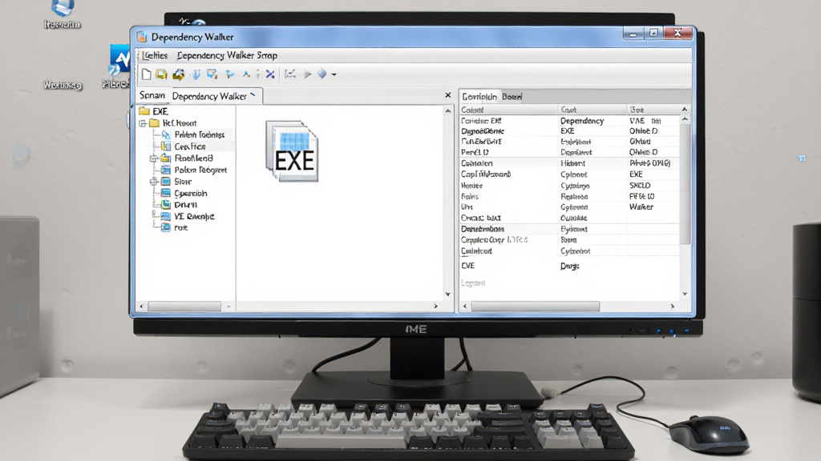Viewport: 821px width, 461px height.
Task: Click the Dependency Walker title bar icon
Action: pyautogui.click(x=141, y=37)
